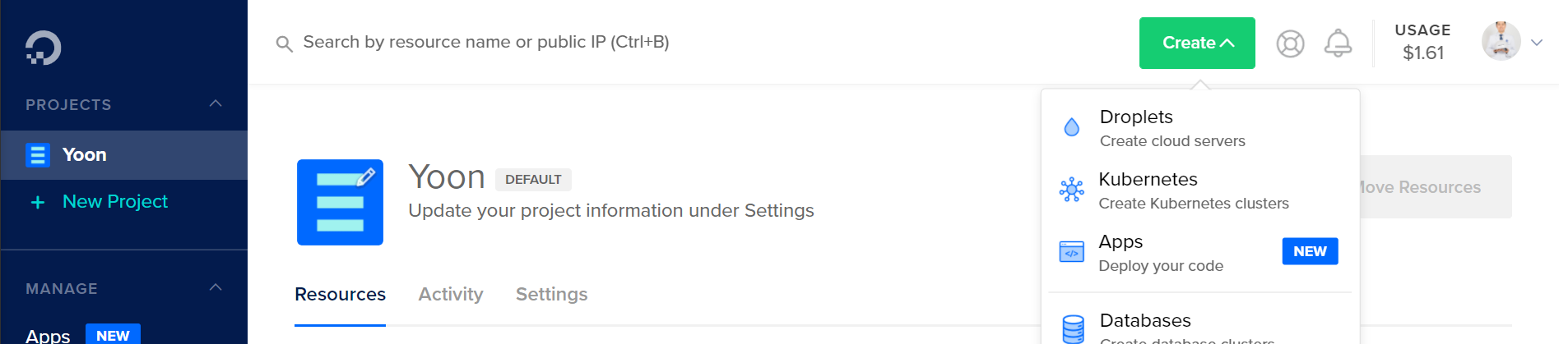Open Apps under Manage in sidebar
Image resolution: width=1559 pixels, height=344 pixels.
48,335
